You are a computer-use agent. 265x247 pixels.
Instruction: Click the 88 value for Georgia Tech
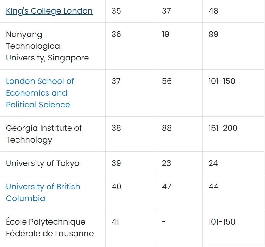167,128
